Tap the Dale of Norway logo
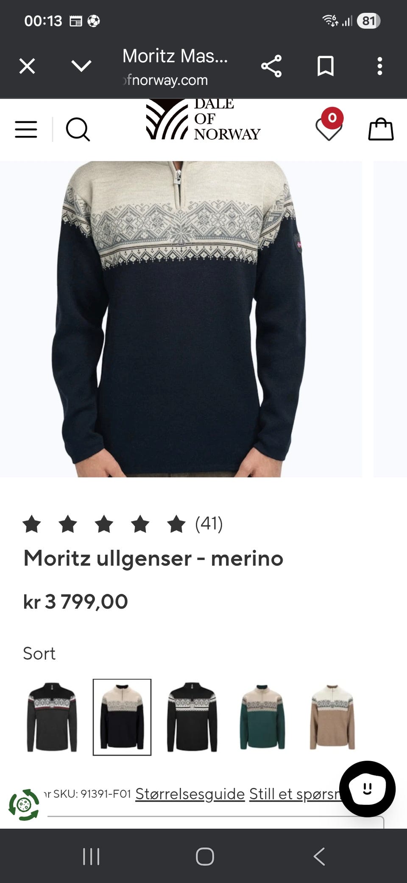This screenshot has height=883, width=407. pos(203,120)
